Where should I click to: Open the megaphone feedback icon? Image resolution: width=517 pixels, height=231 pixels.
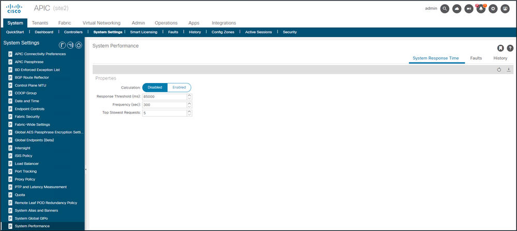469,9
